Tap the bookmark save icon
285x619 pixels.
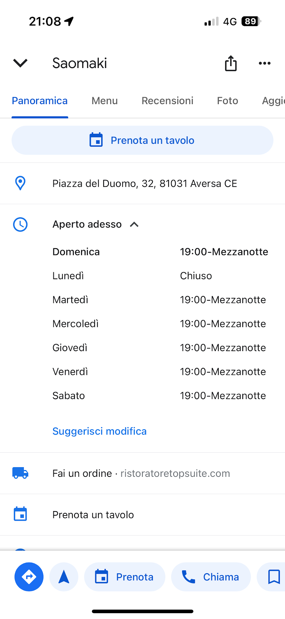pyautogui.click(x=274, y=577)
